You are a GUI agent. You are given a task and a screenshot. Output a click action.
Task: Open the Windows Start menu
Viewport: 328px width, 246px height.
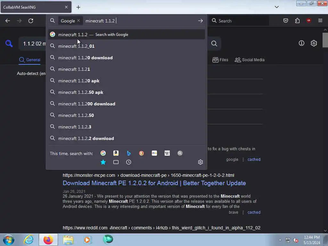[x=8, y=240]
